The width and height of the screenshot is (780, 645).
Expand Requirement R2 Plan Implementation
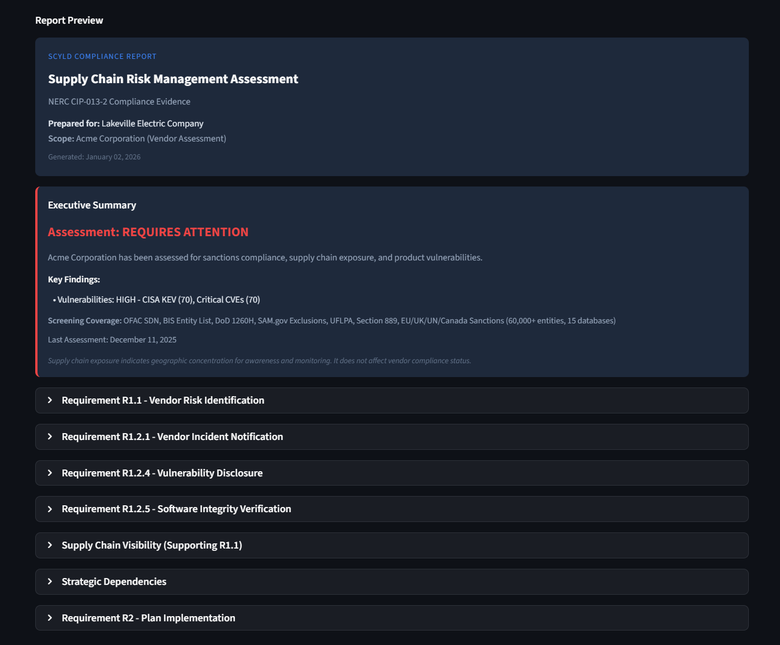point(391,618)
